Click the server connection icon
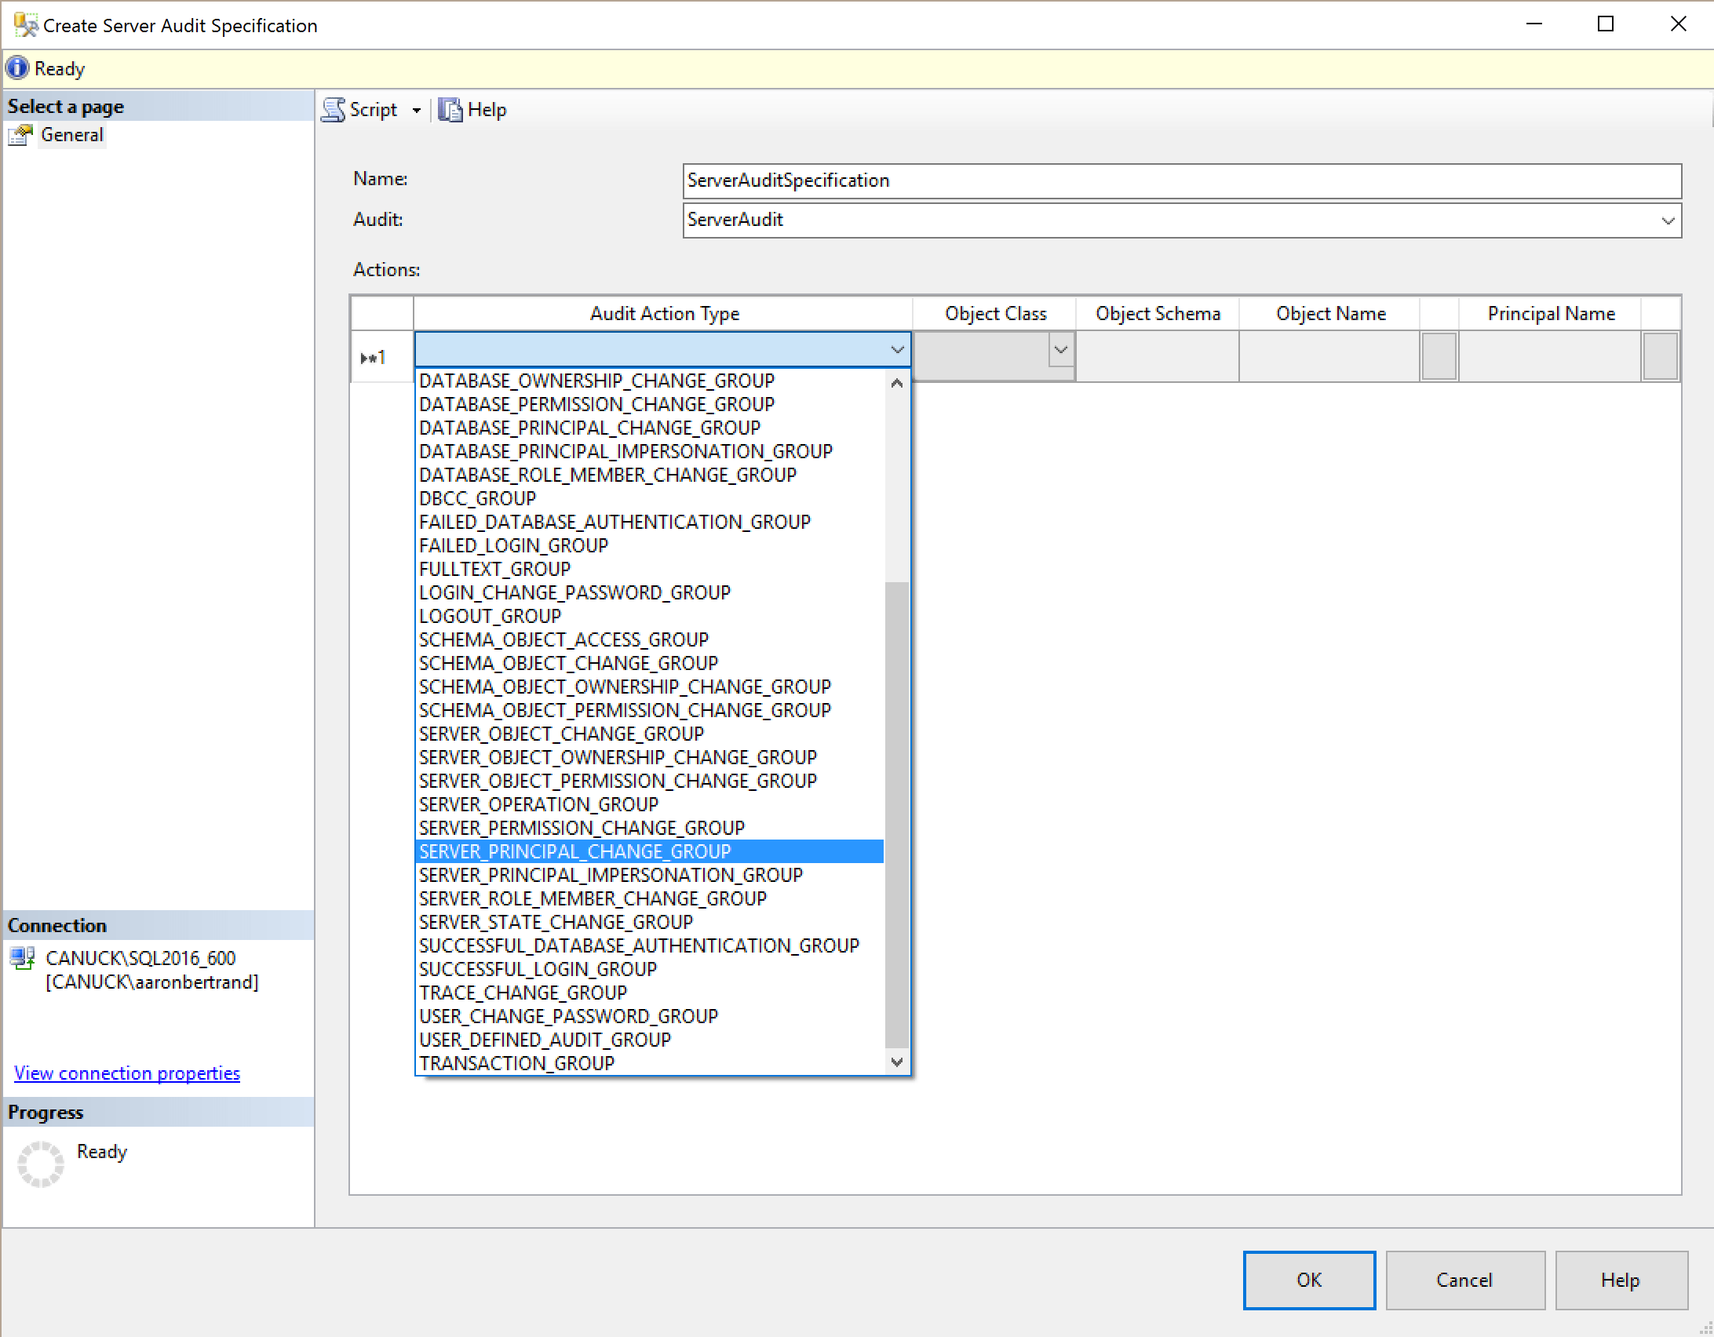Image resolution: width=1714 pixels, height=1337 pixels. [x=23, y=958]
